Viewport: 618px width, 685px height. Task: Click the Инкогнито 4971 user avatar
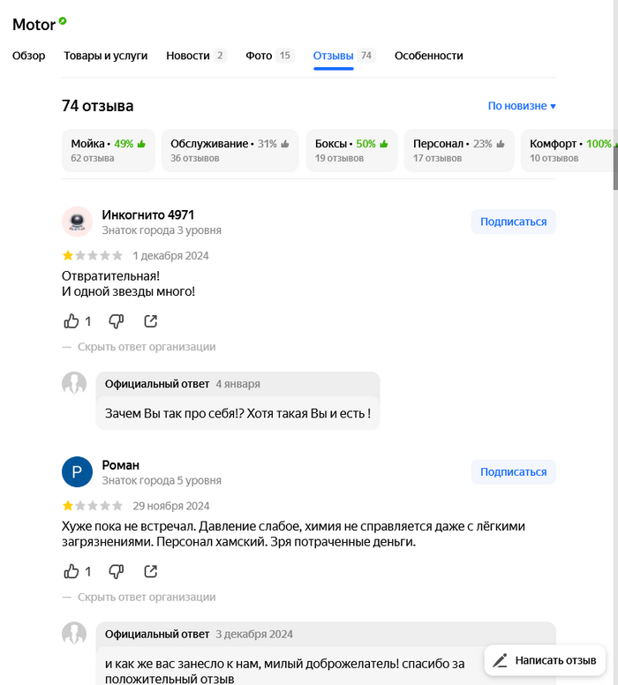77,222
